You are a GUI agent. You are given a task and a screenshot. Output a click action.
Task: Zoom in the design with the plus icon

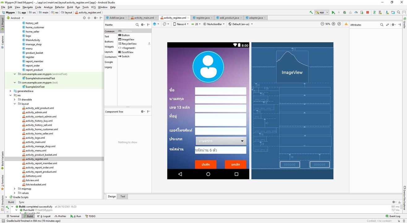[x=333, y=24]
